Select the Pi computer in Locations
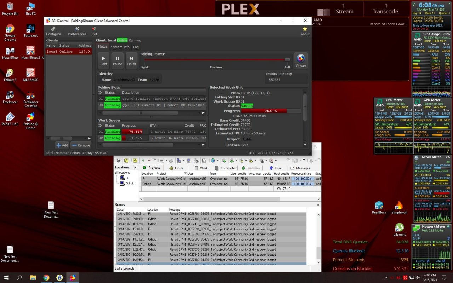The width and height of the screenshot is (453, 283). click(126, 178)
